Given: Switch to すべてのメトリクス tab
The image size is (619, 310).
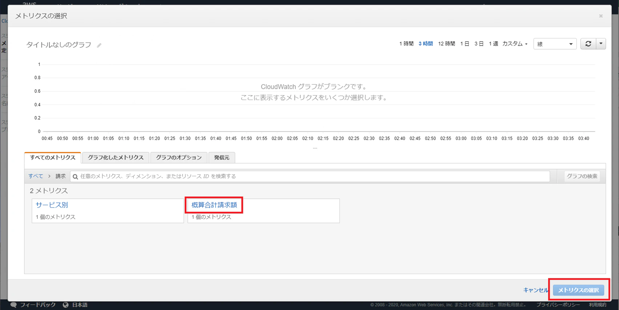Looking at the screenshot, I should [53, 158].
